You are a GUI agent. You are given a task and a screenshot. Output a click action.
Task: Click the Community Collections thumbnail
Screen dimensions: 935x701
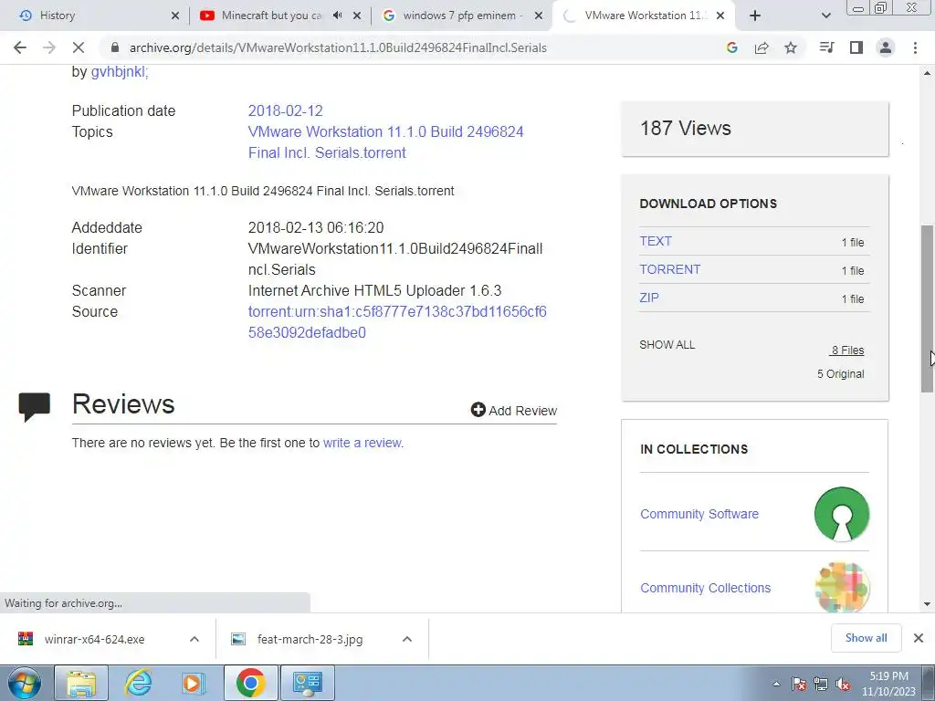[x=841, y=587]
